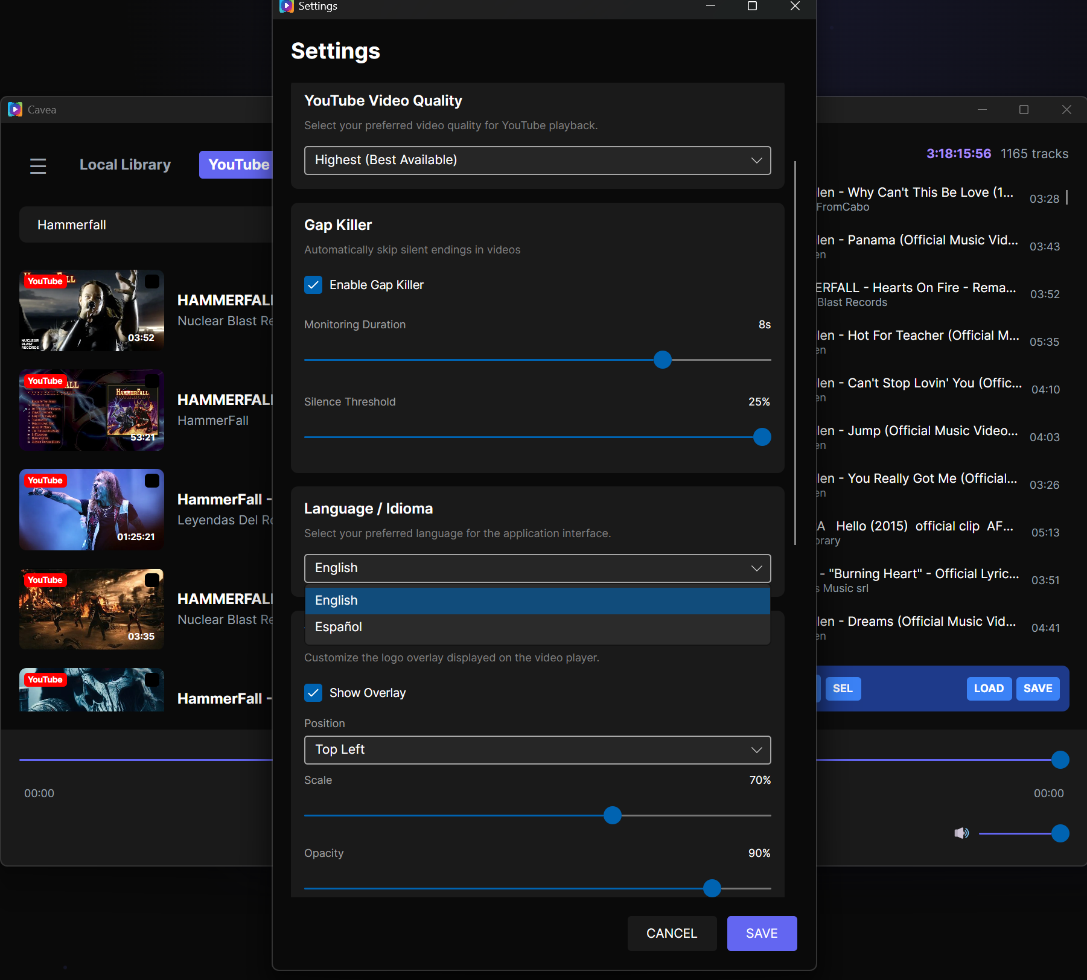Click the Hammerfall search field

click(x=145, y=224)
